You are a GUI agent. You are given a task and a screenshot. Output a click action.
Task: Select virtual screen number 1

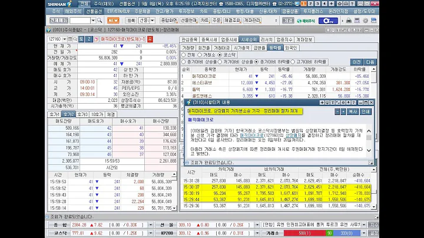304,4
